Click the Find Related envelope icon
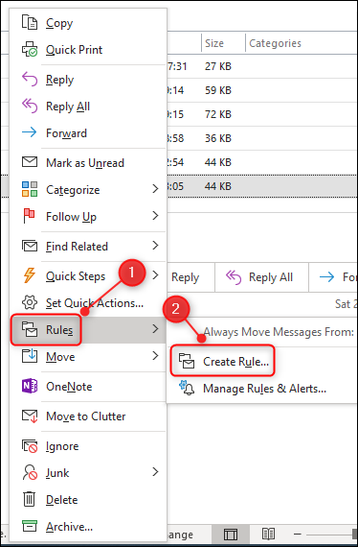 tap(30, 246)
